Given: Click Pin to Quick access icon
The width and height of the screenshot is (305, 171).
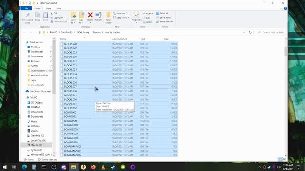Looking at the screenshot, I should [28, 18].
